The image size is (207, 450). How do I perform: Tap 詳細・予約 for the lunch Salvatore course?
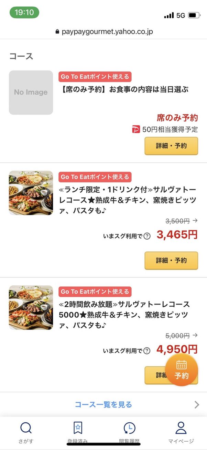171,261
